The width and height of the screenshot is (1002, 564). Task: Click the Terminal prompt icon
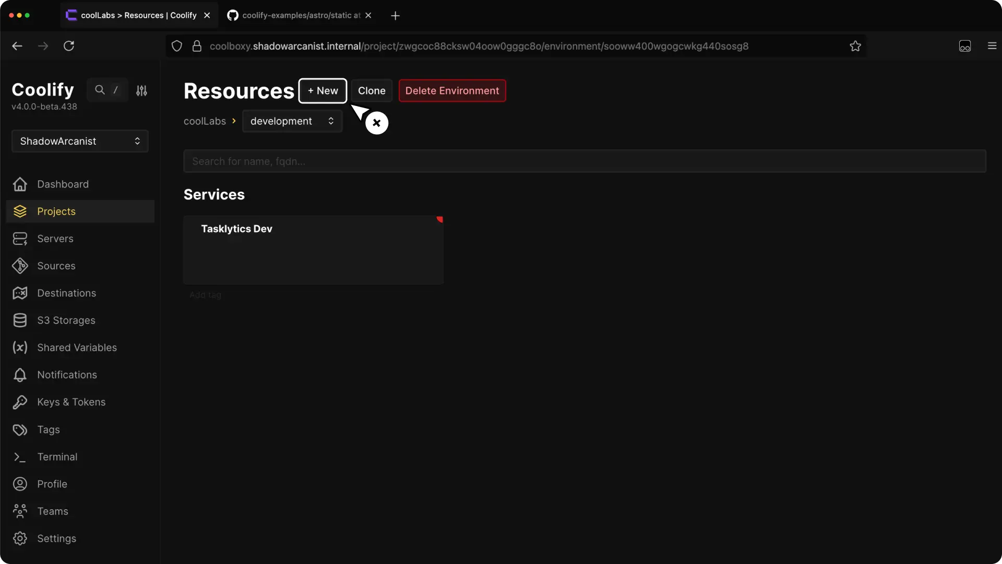point(20,457)
